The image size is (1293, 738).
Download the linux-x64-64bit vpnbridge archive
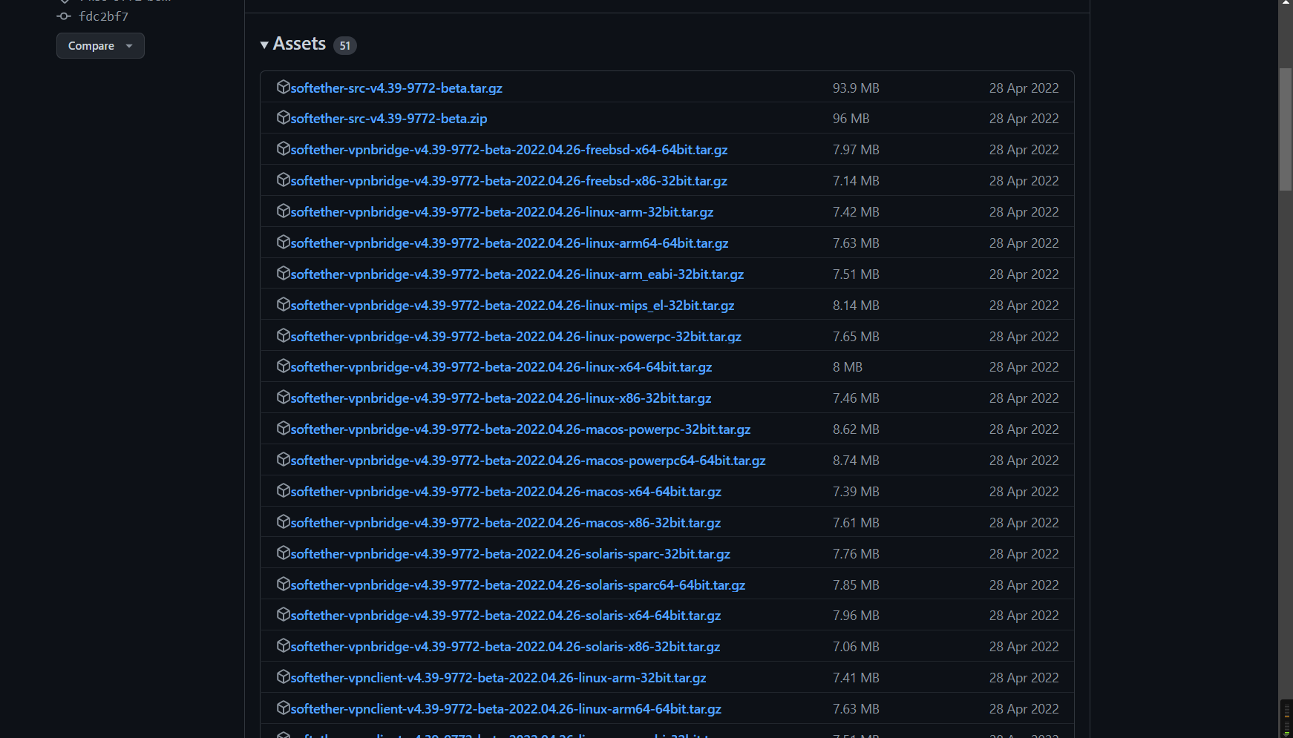pos(501,366)
